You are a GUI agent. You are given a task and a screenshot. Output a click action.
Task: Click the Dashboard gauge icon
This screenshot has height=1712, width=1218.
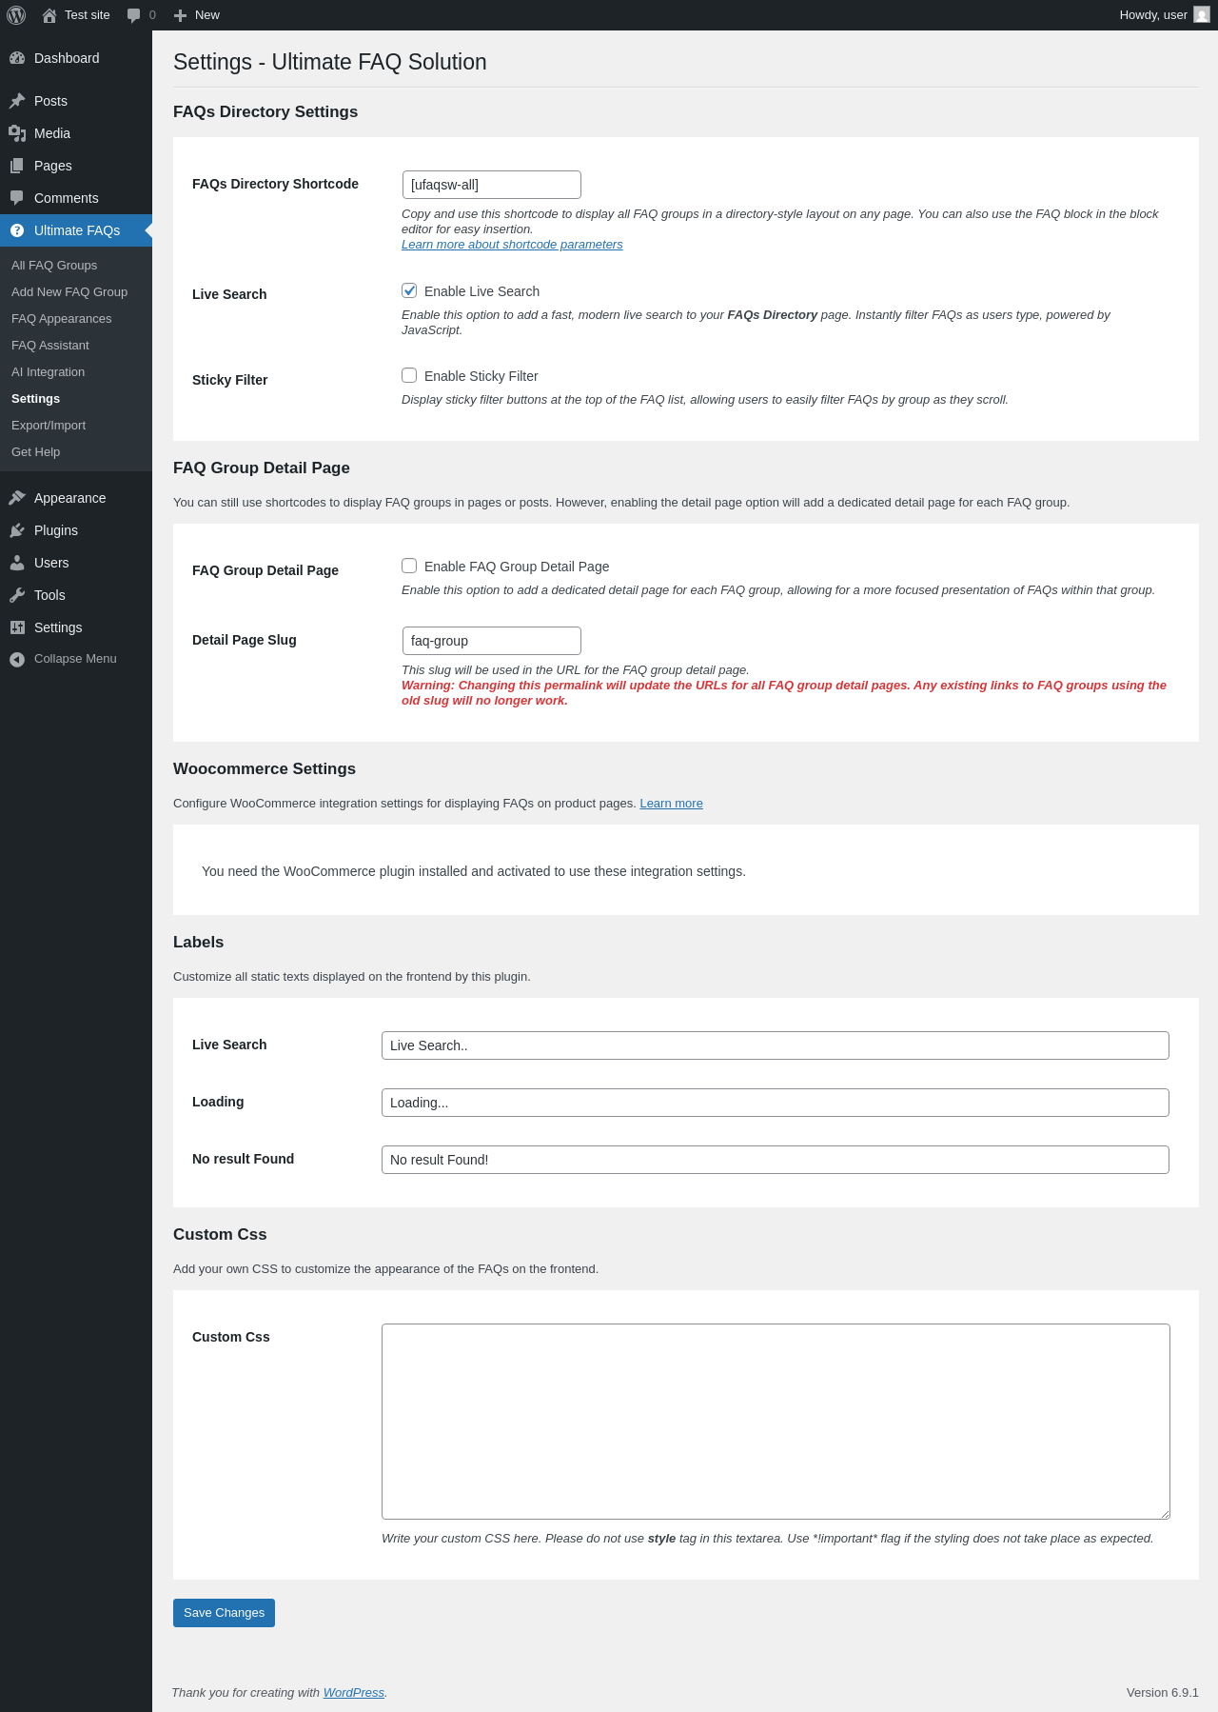tap(17, 58)
